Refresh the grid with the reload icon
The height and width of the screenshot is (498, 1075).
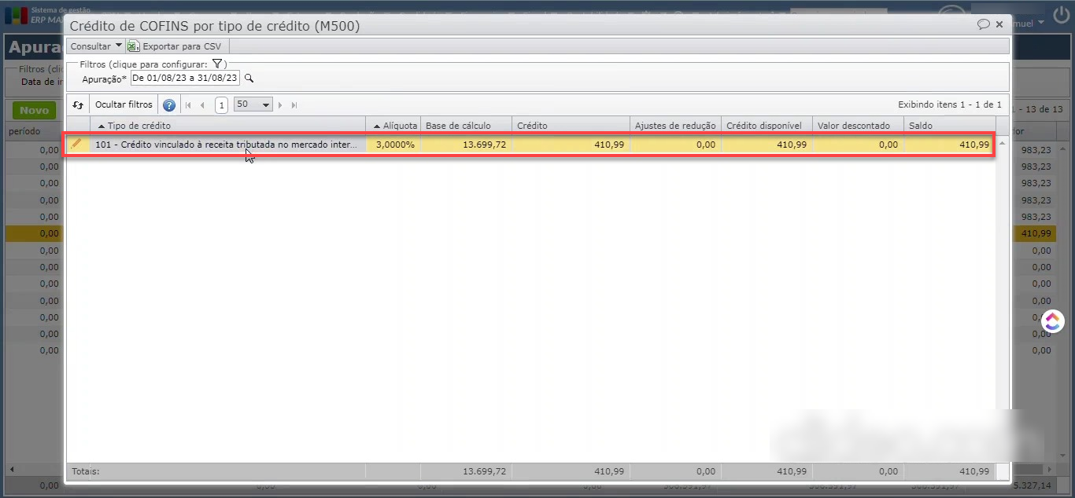click(x=78, y=104)
